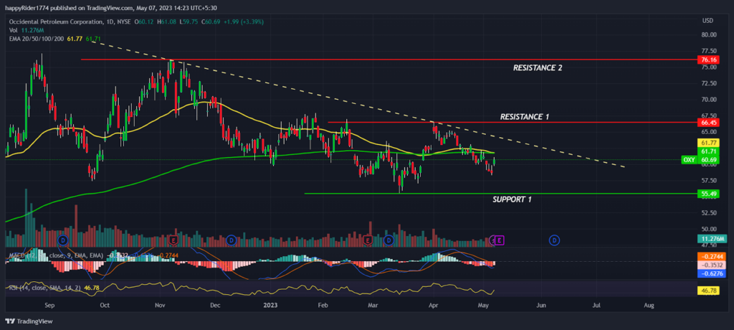Click the purple upcoming earnings marker in May
The image size is (734, 330).
pos(500,240)
